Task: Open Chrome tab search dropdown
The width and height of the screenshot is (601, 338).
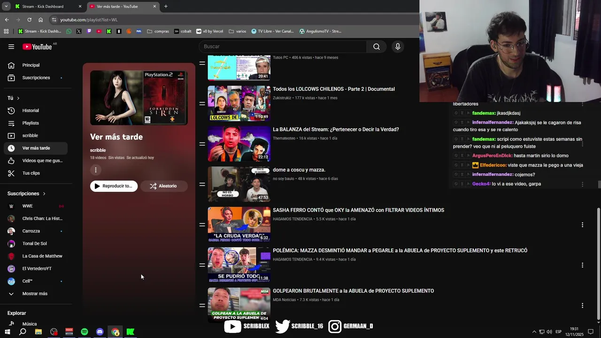Action: [x=6, y=7]
